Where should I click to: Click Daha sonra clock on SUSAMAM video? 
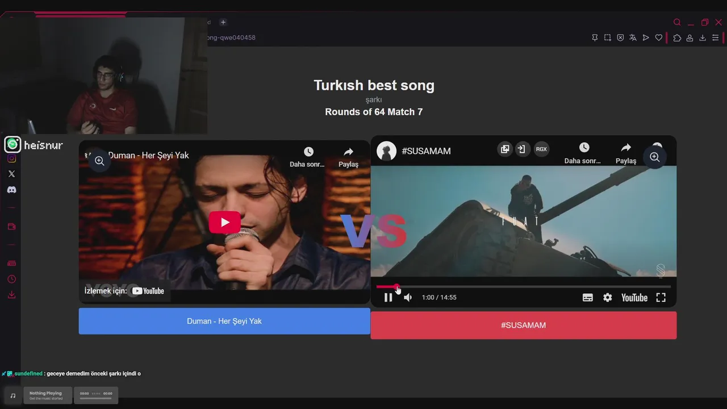[x=583, y=153]
